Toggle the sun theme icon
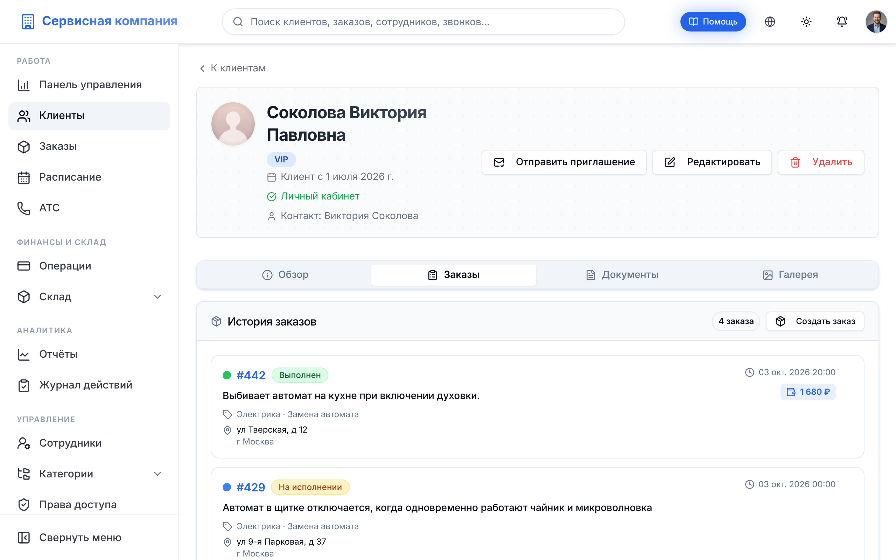 [x=806, y=22]
